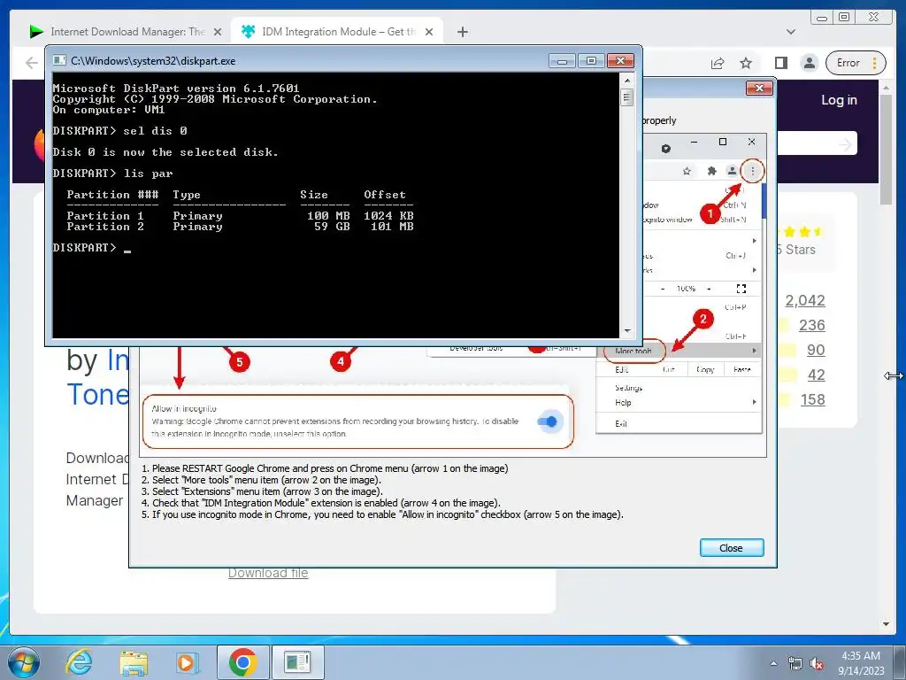Viewport: 906px width, 680px height.
Task: Click the "Partition 2" row in diskpart
Action: click(240, 227)
